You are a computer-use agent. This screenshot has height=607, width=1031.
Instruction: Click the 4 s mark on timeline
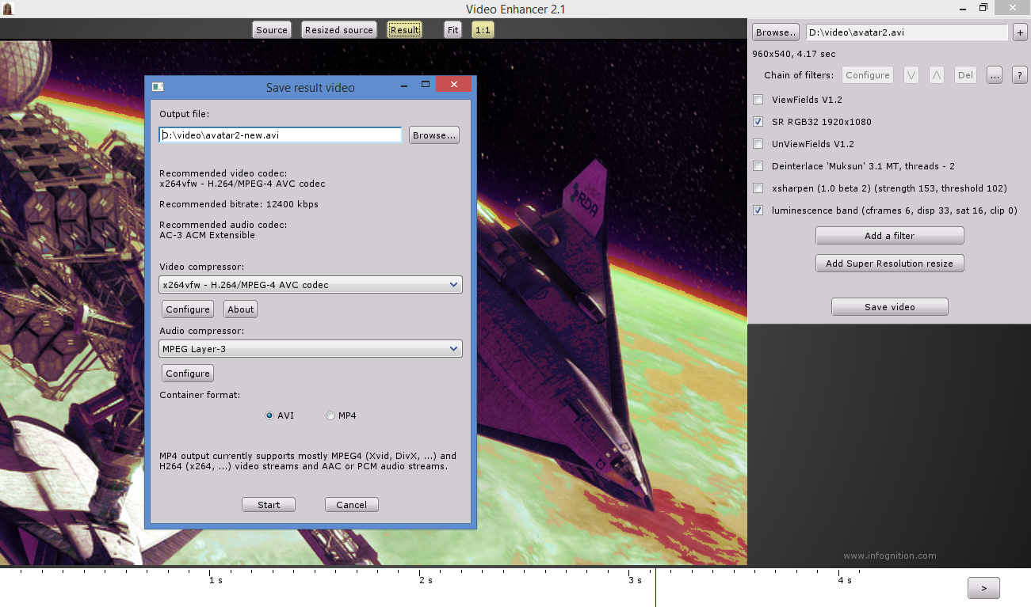click(x=845, y=581)
